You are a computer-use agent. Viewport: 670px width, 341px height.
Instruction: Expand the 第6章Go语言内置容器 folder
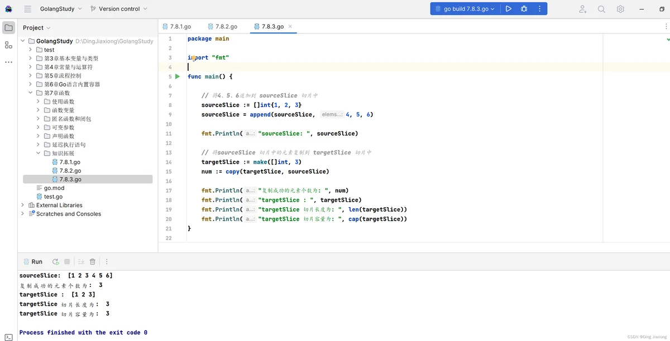(x=31, y=84)
